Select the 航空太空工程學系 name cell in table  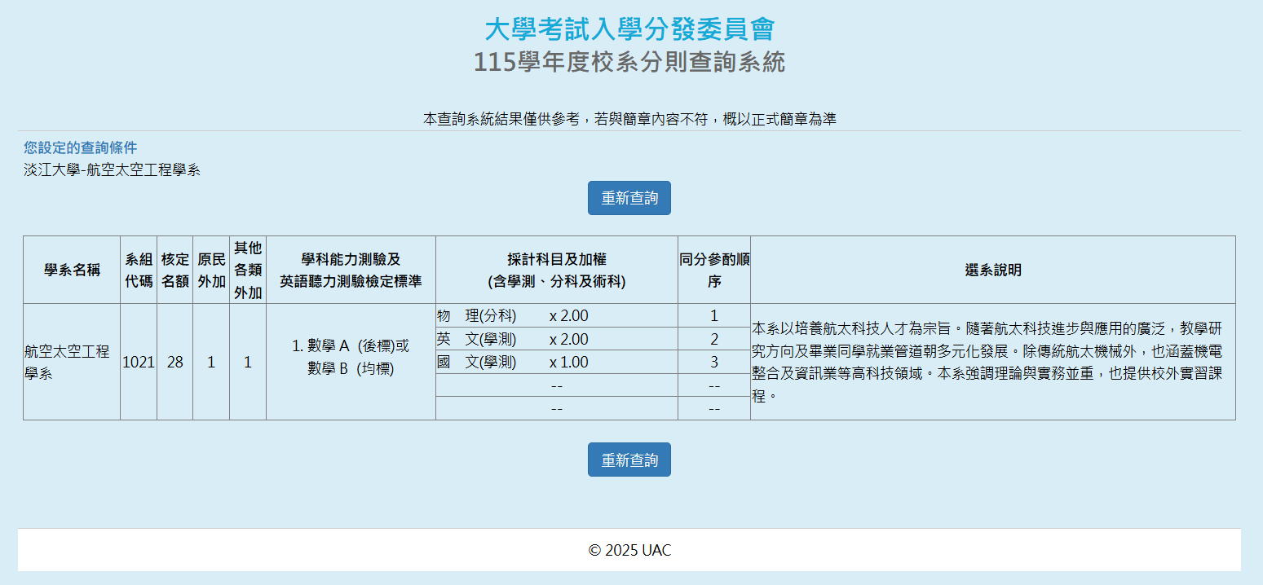pyautogui.click(x=67, y=363)
